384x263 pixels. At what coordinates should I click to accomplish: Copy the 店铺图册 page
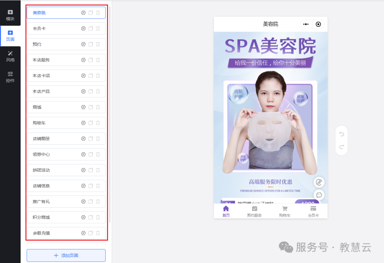(91, 139)
